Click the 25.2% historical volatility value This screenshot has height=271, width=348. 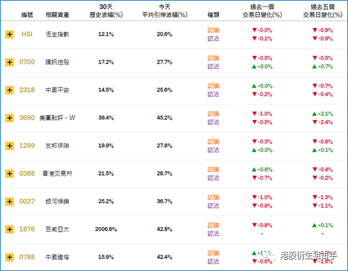tap(106, 202)
